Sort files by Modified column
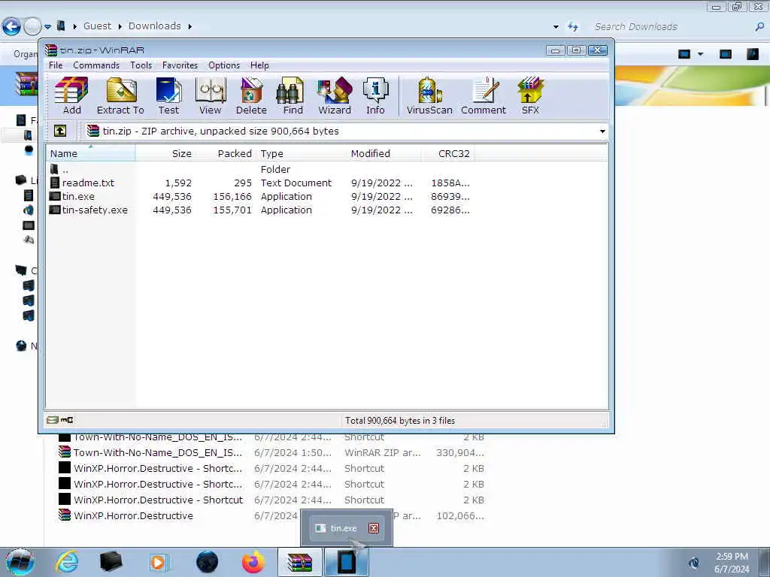Viewport: 770px width, 577px height. coord(384,153)
